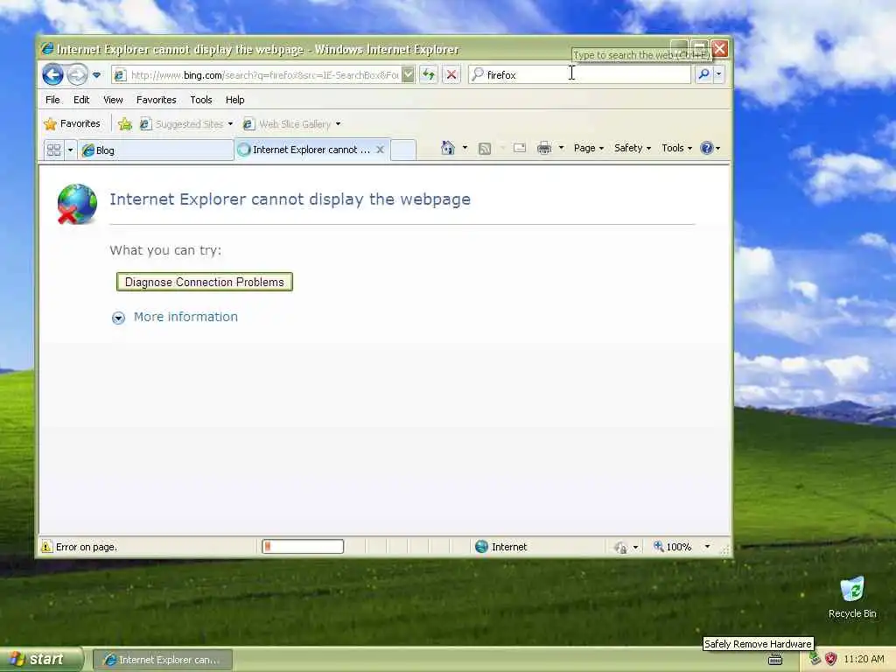Switch to the Blog tab
Screen dimensions: 896x672
click(156, 150)
